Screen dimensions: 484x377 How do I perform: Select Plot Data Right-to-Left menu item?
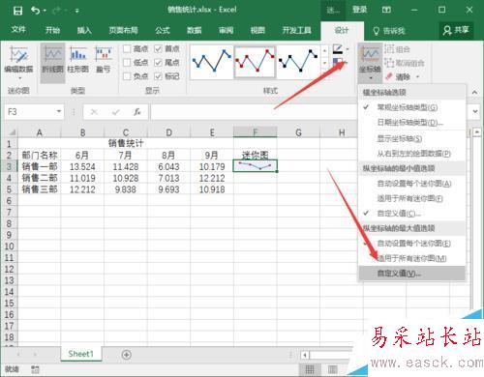[411, 154]
